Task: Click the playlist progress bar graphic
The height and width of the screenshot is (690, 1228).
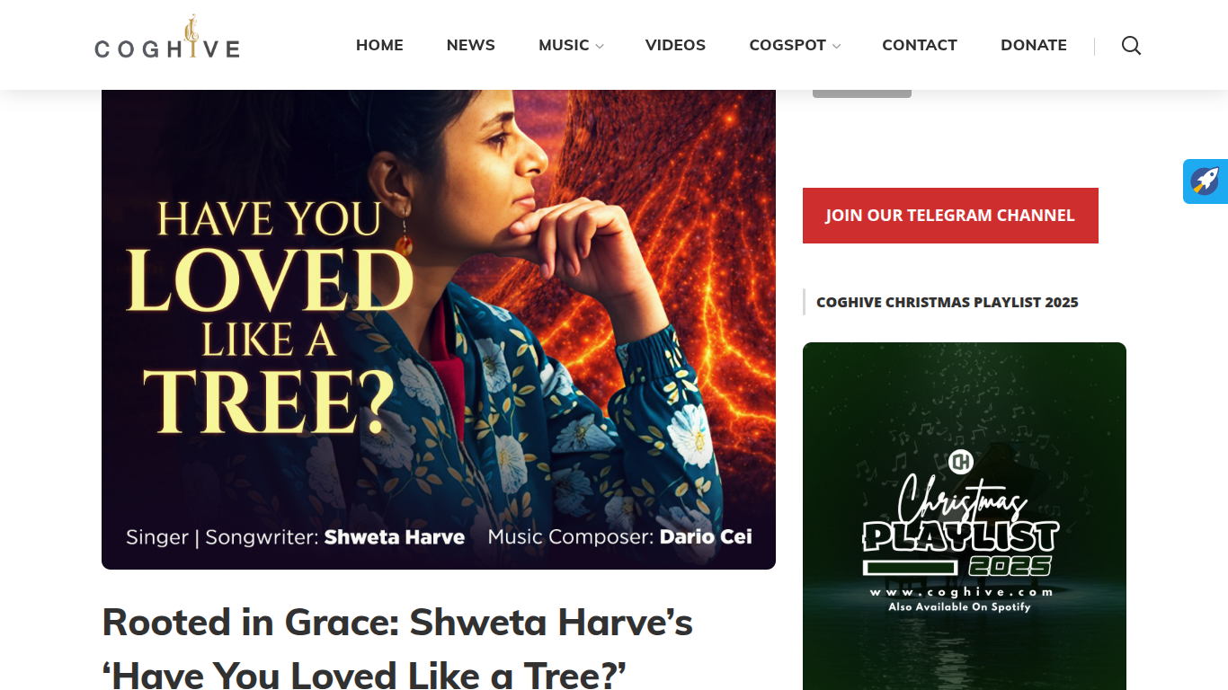Action: coord(912,568)
